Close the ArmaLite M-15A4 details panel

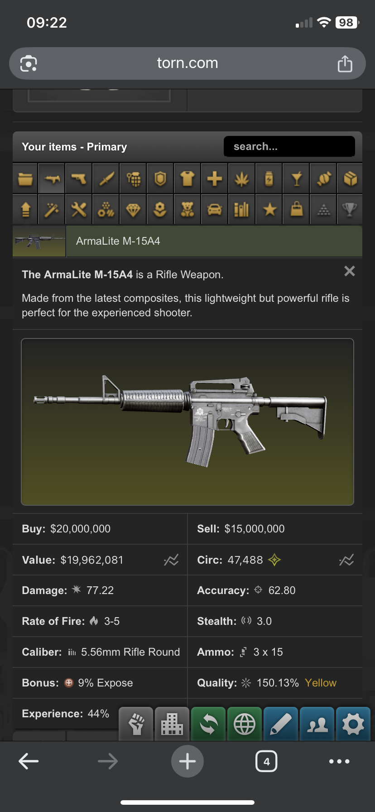pos(350,271)
